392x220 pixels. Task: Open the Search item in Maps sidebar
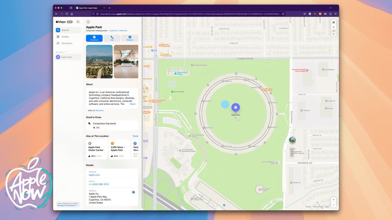click(x=68, y=30)
